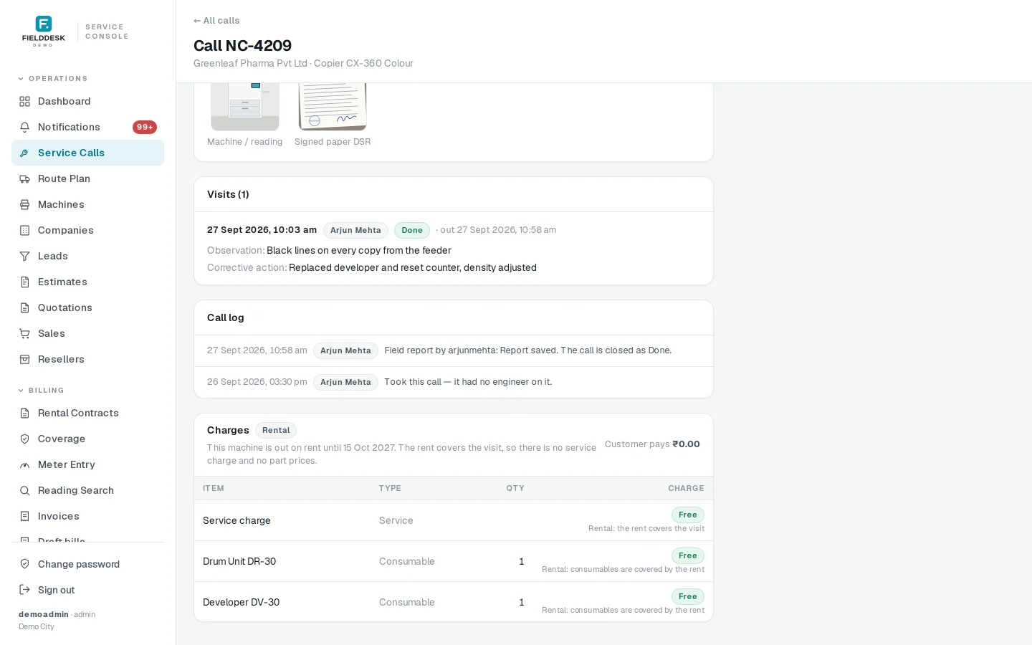
Task: Click the 99+ notifications badge
Action: coord(145,127)
